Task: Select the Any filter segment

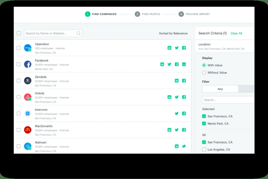Action: [x=220, y=89]
